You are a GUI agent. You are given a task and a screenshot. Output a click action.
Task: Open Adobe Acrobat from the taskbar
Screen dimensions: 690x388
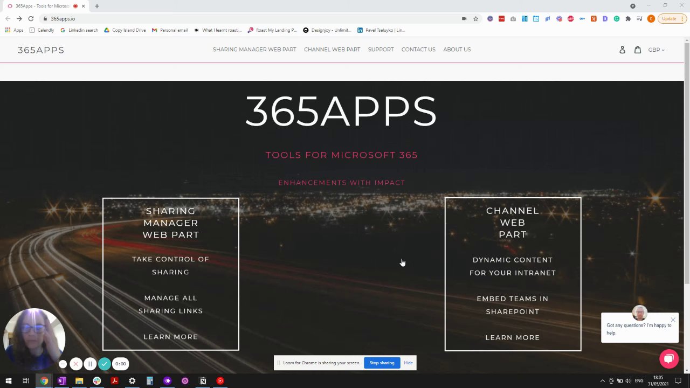pyautogui.click(x=114, y=381)
